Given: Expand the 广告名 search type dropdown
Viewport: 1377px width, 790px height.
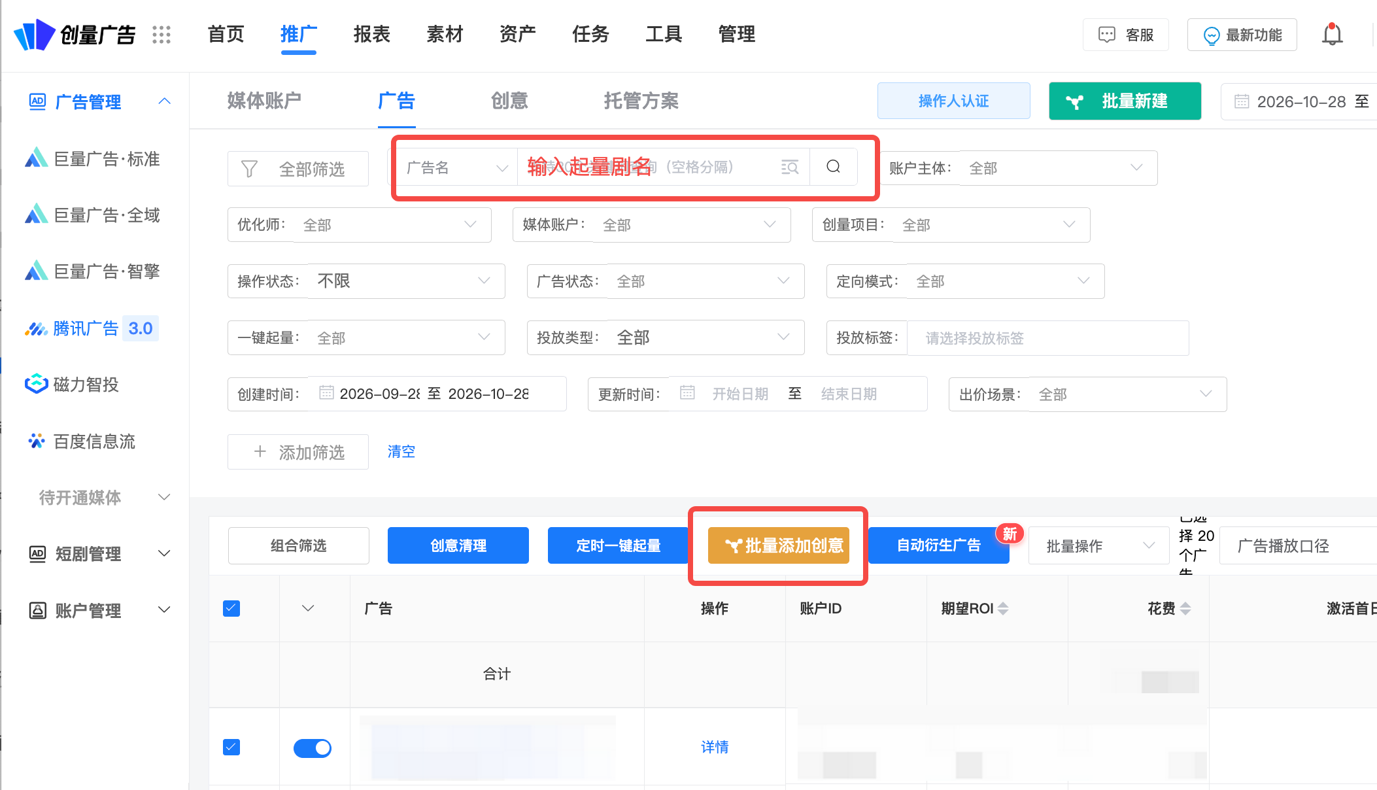Looking at the screenshot, I should tap(458, 167).
